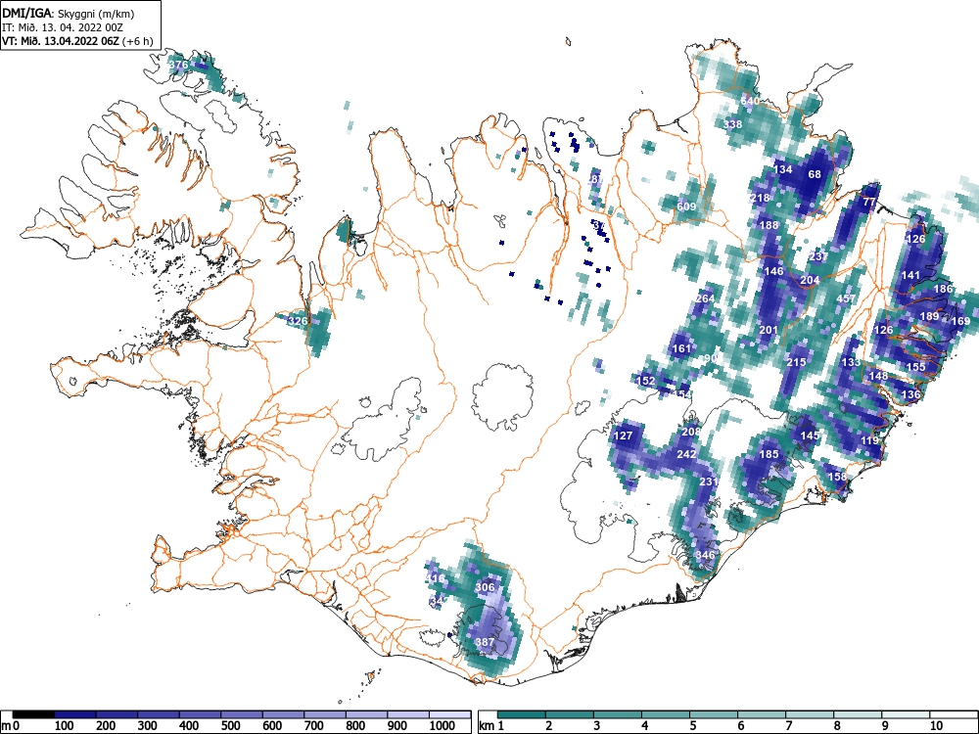979x734 pixels.
Task: Click the visibility value 457 on the map
Action: [x=846, y=298]
